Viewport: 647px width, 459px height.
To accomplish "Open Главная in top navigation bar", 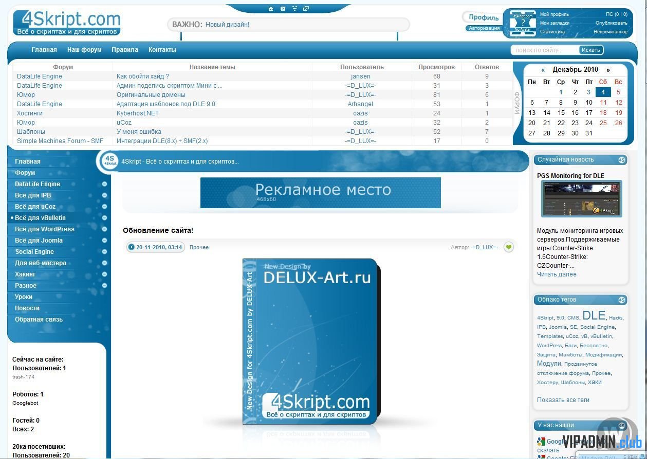I will (44, 50).
